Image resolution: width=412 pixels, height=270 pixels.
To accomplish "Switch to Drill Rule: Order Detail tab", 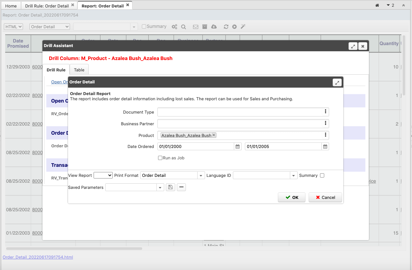I will [x=47, y=6].
